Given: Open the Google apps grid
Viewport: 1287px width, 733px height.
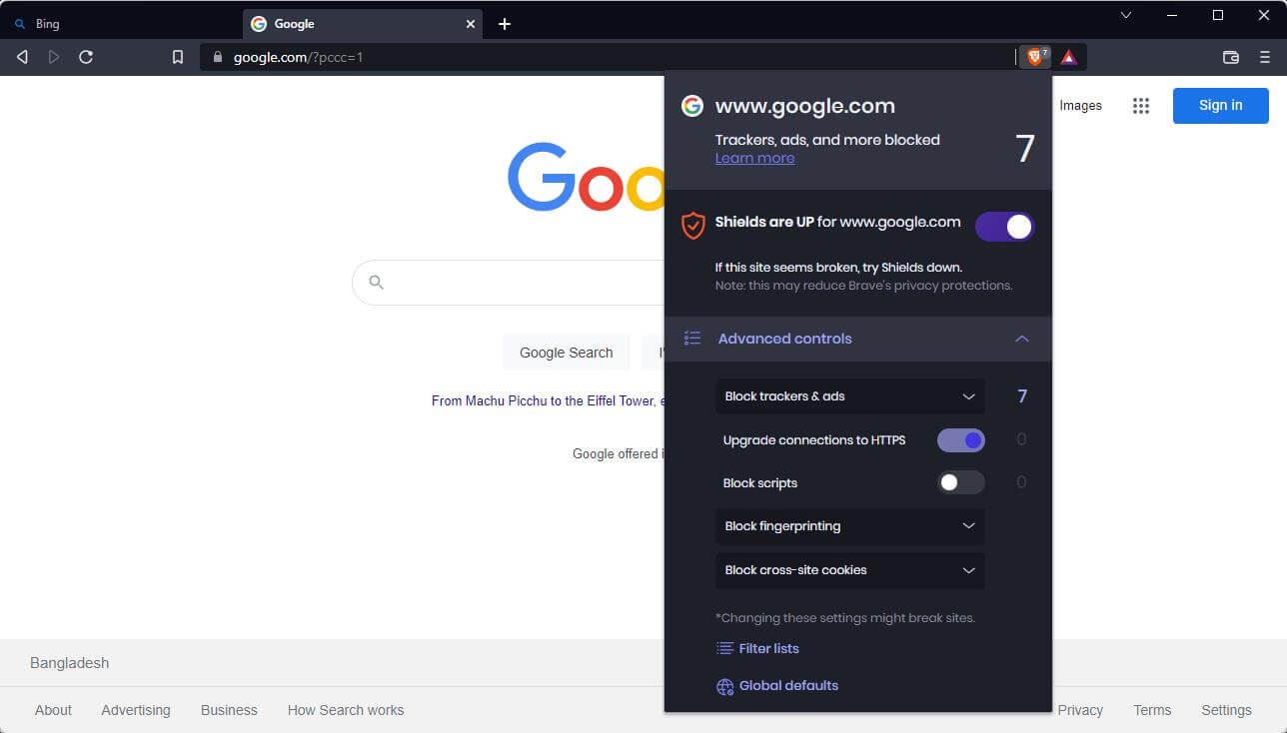Looking at the screenshot, I should coord(1141,106).
